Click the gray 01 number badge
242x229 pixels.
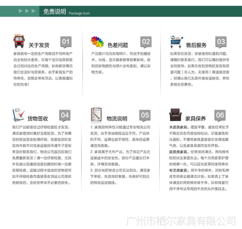[x=66, y=42]
